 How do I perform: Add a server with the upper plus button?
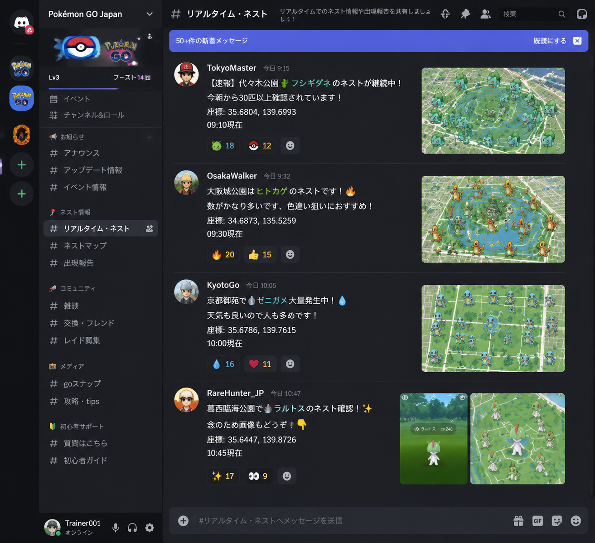[x=21, y=165]
